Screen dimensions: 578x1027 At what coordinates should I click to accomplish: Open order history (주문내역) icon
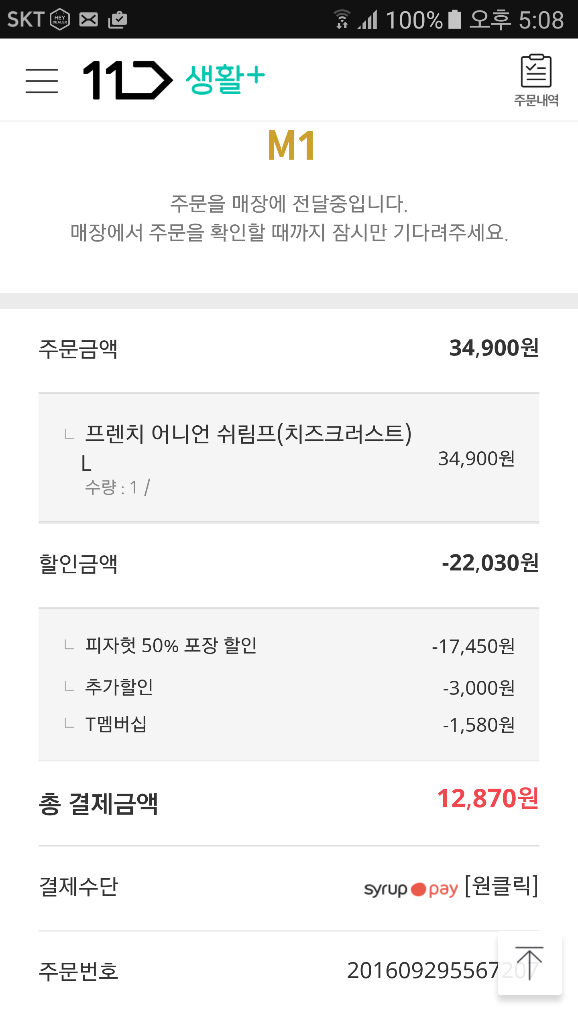[536, 80]
